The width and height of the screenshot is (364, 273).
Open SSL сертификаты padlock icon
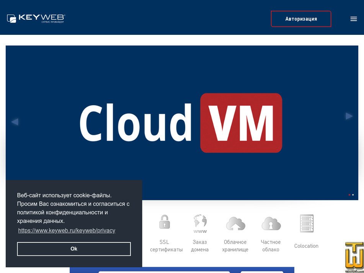(x=164, y=222)
